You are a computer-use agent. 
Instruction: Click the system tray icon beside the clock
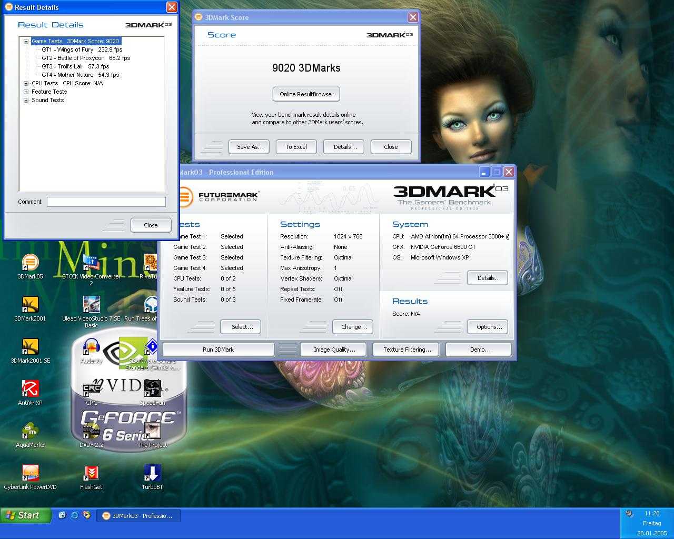pyautogui.click(x=629, y=514)
